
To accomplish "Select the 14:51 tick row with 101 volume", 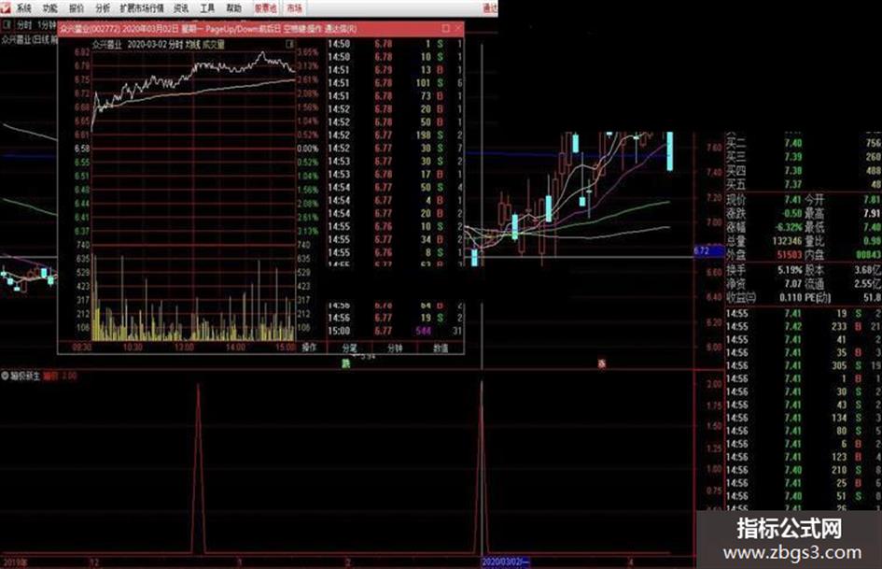I will (395, 83).
